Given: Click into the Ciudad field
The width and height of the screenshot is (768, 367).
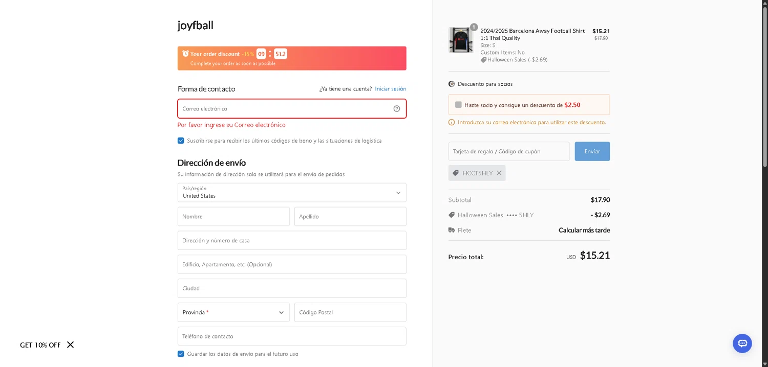Looking at the screenshot, I should 292,288.
